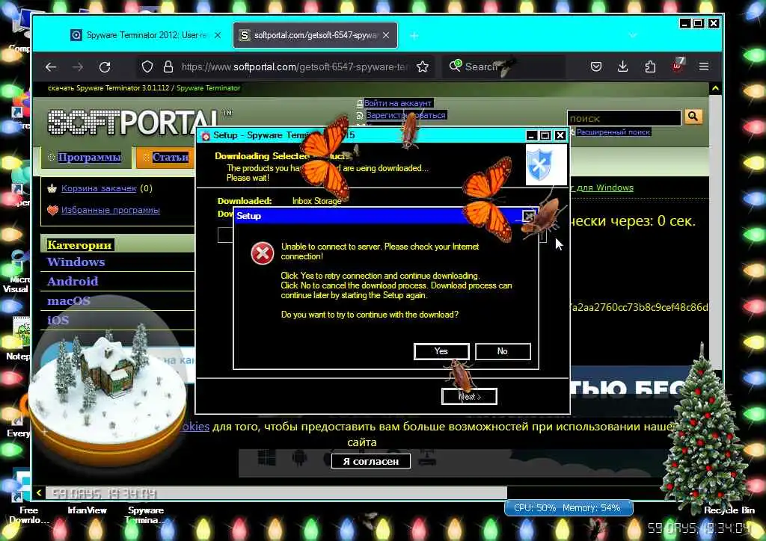Open a new browser tab
The width and height of the screenshot is (766, 541).
click(414, 35)
